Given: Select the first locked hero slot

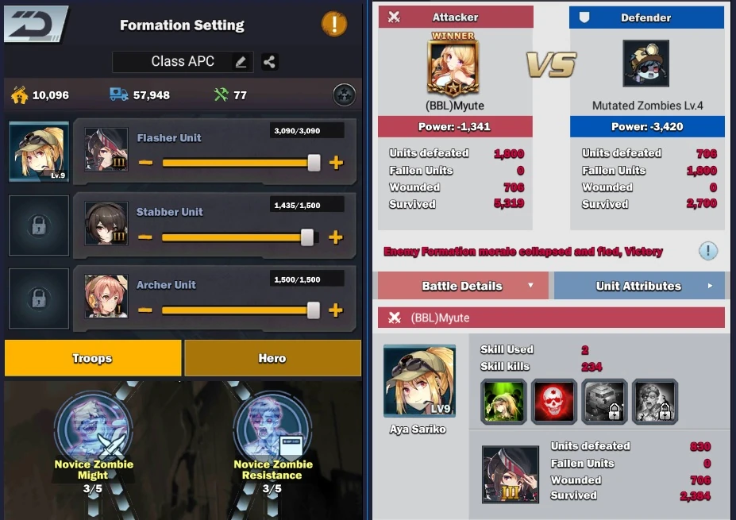Looking at the screenshot, I should [x=39, y=225].
